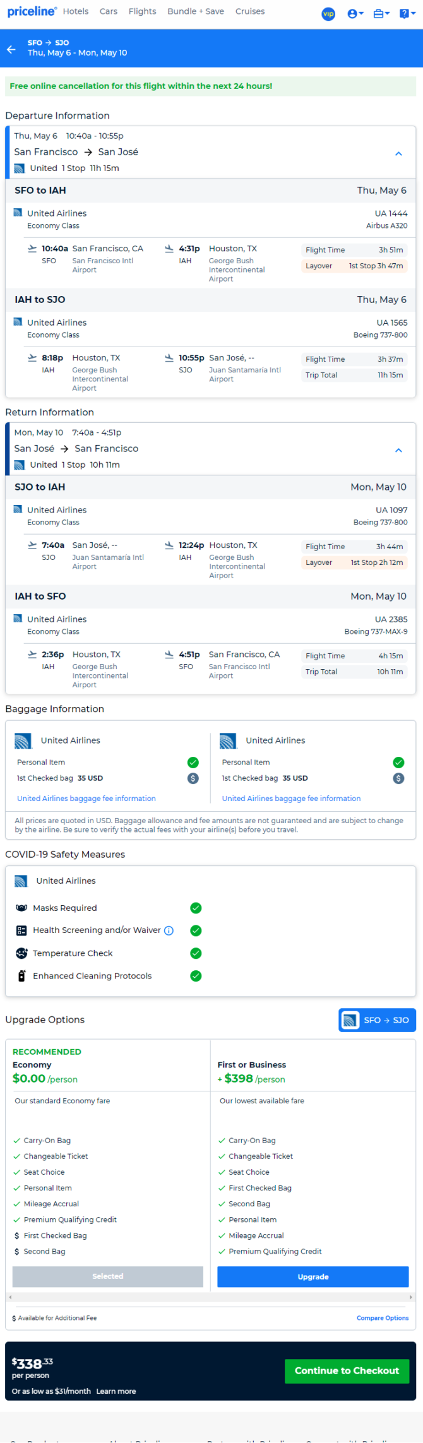The height and width of the screenshot is (1443, 423).
Task: Go back using the left arrow
Action: [x=11, y=49]
